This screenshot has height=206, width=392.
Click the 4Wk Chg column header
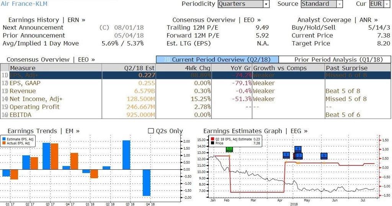tap(183, 68)
